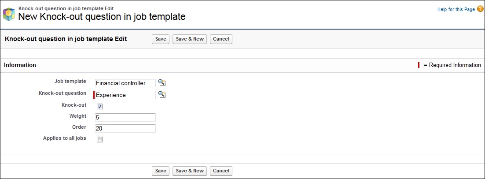The width and height of the screenshot is (485, 179).
Task: Click the bottom Cancel button
Action: [221, 171]
